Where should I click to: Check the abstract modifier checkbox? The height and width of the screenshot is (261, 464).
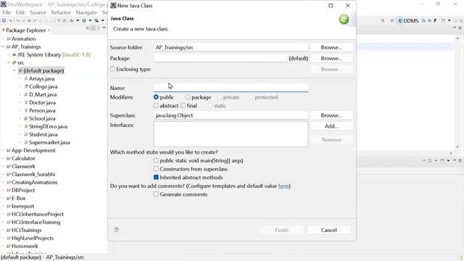(x=156, y=105)
